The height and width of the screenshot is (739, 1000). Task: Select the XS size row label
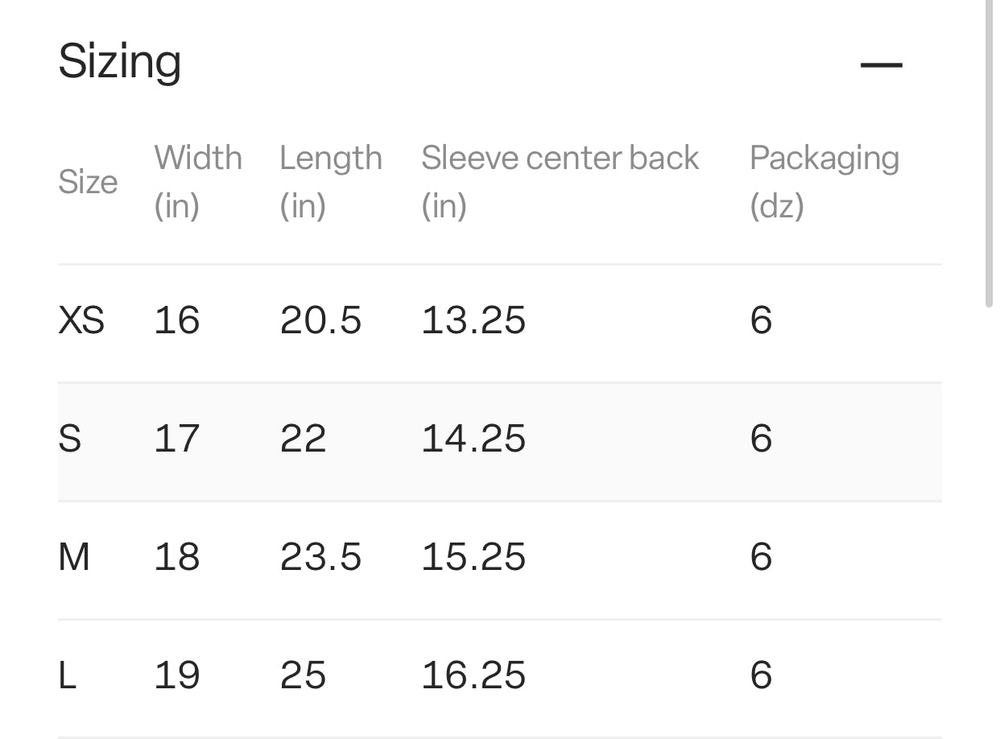point(81,320)
